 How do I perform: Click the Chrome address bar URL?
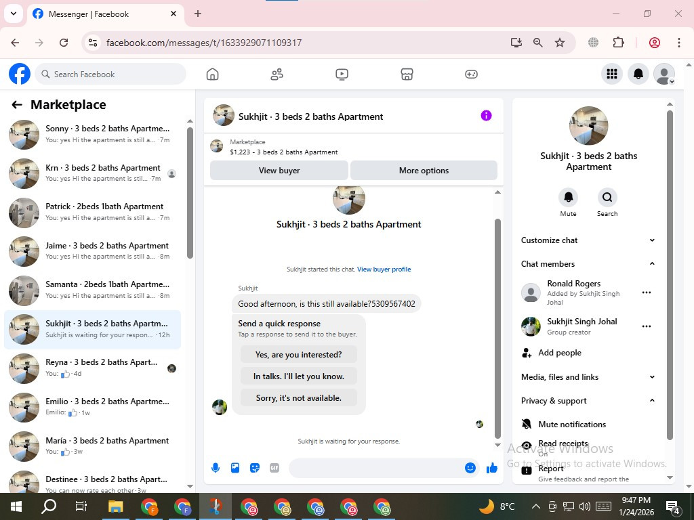[x=204, y=43]
